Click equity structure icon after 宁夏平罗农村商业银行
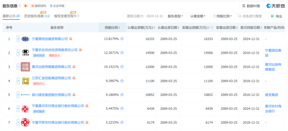The height and width of the screenshot is (131, 288). (87, 122)
